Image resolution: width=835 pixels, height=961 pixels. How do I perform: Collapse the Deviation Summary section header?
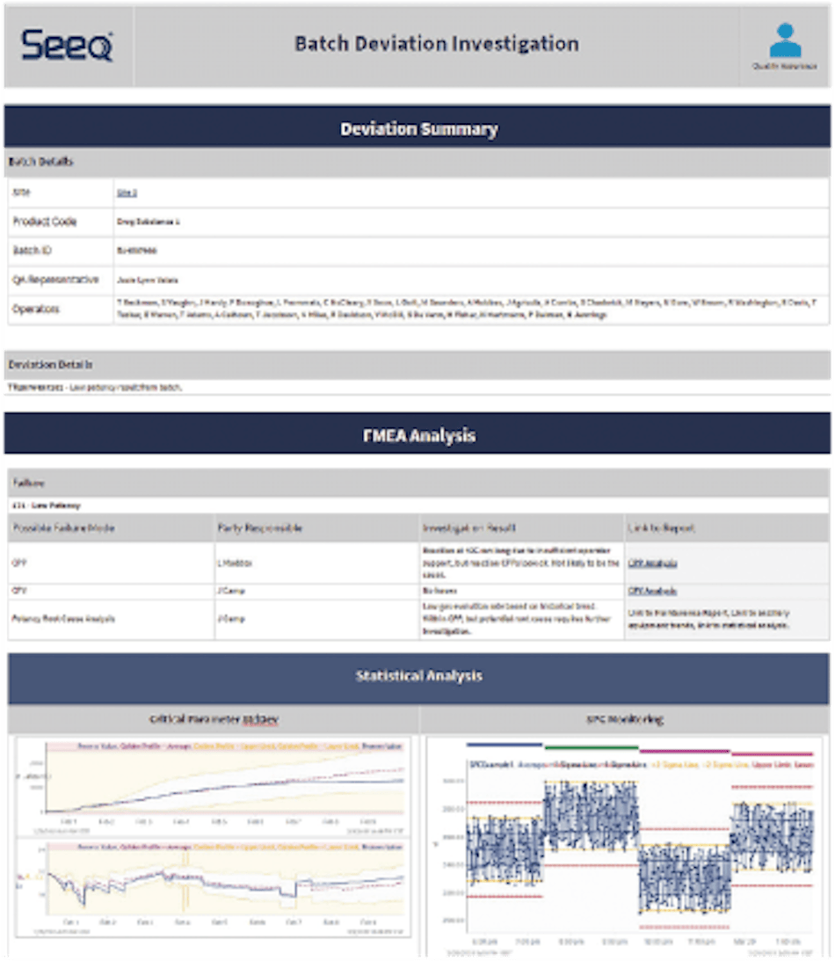pyautogui.click(x=417, y=127)
